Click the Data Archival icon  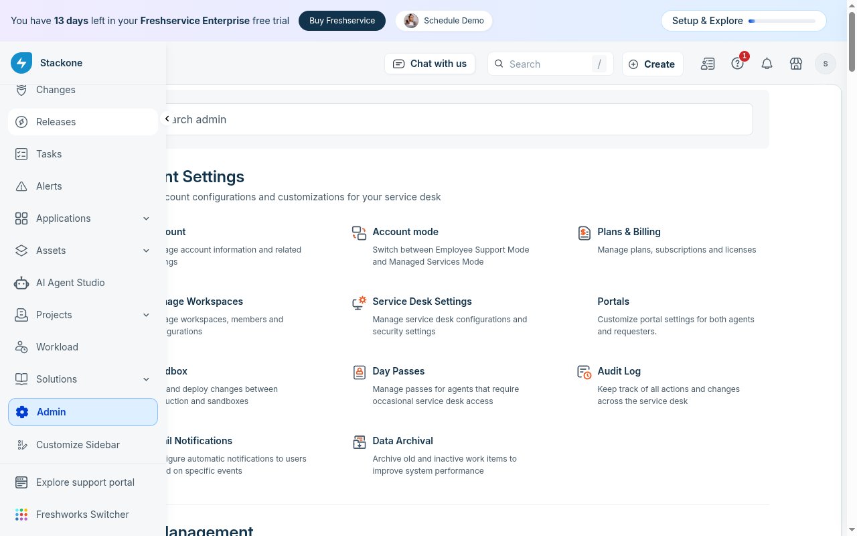[359, 442]
